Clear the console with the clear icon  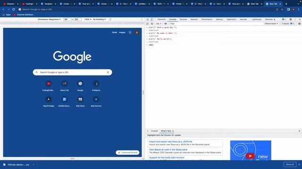point(152,23)
